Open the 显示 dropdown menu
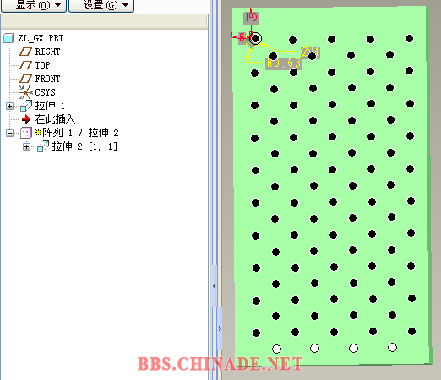441x380 pixels. 34,5
